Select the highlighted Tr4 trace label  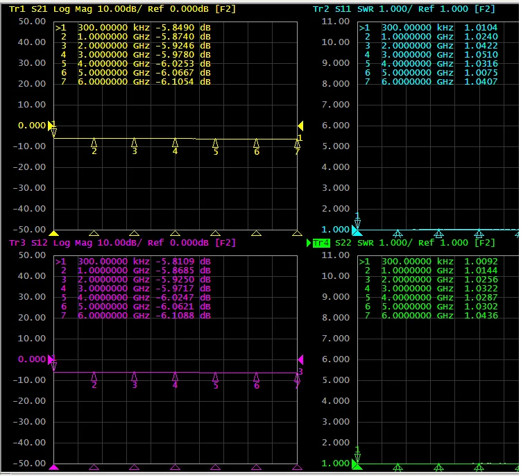(321, 243)
